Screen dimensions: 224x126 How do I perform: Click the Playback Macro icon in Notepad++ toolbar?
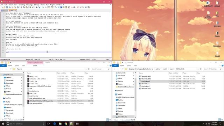click(x=83, y=7)
